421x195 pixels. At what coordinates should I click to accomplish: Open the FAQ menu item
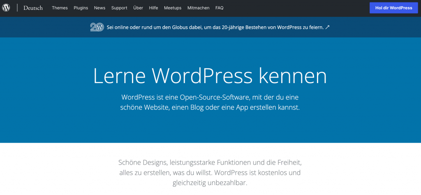tap(220, 8)
